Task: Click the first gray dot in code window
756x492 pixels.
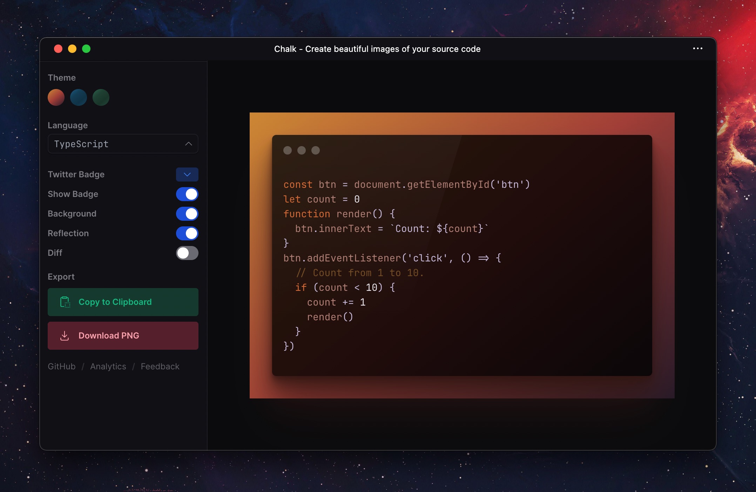Action: (288, 150)
